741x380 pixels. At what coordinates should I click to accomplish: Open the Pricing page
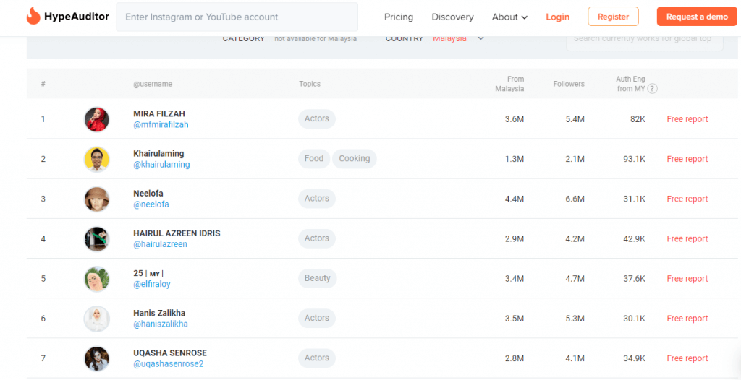pyautogui.click(x=399, y=17)
